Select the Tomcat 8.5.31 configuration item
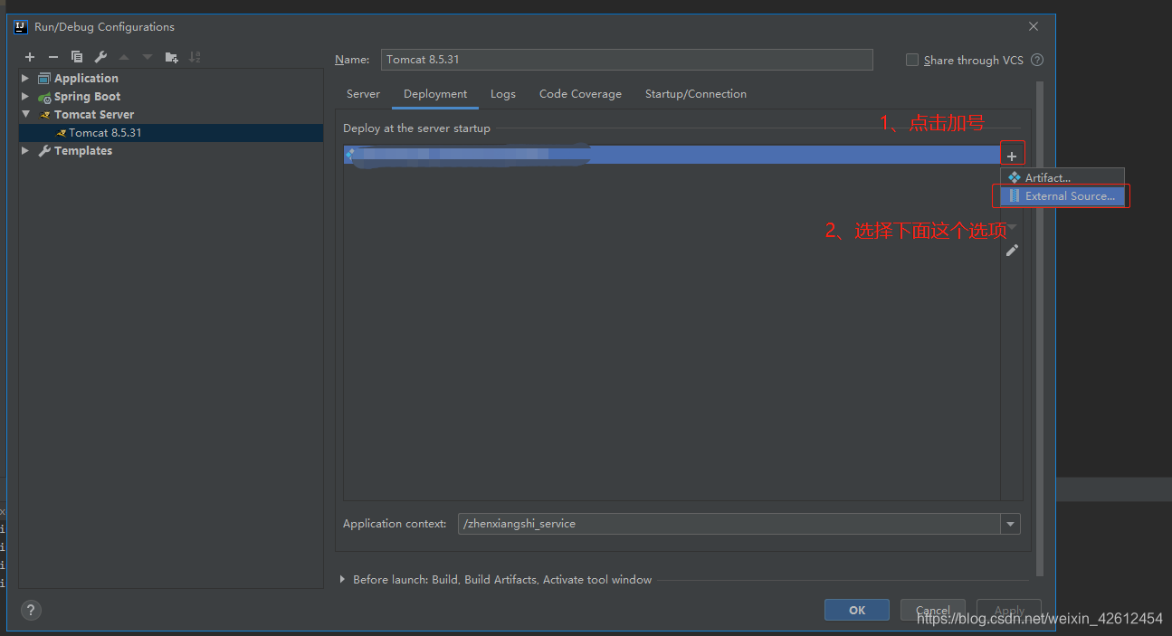Image resolution: width=1172 pixels, height=636 pixels. [171, 133]
